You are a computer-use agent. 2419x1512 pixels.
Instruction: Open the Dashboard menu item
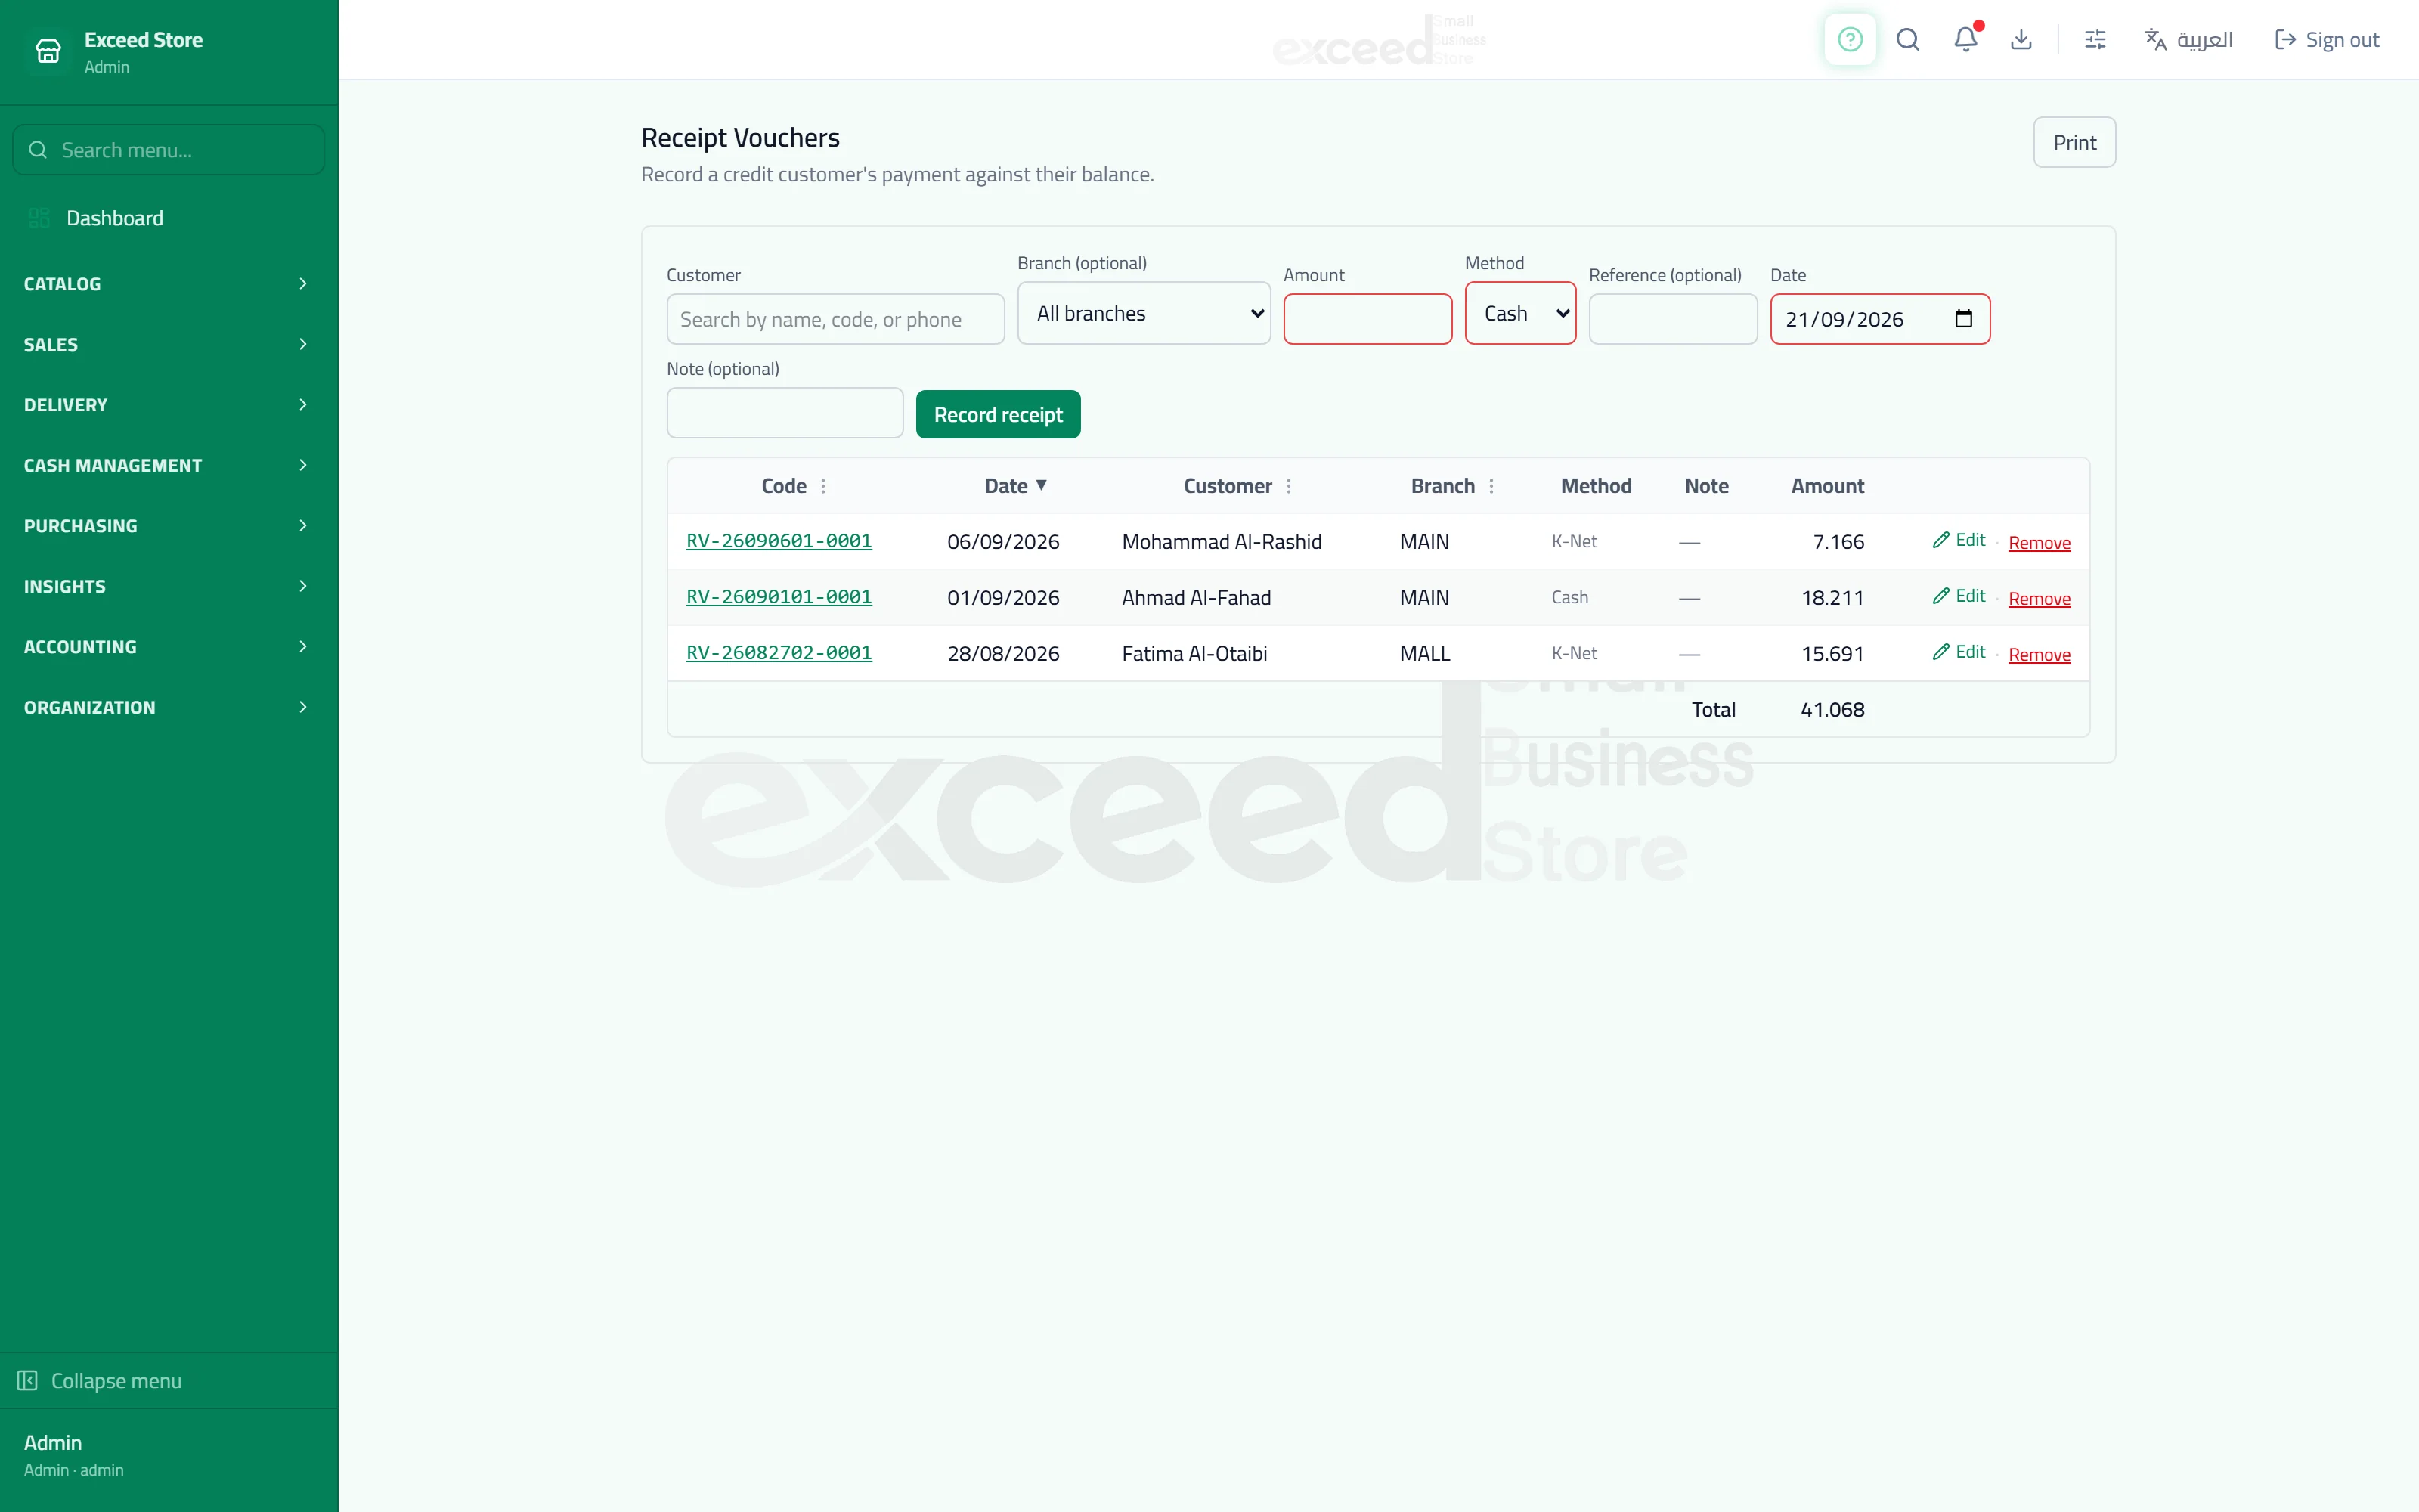pos(169,218)
